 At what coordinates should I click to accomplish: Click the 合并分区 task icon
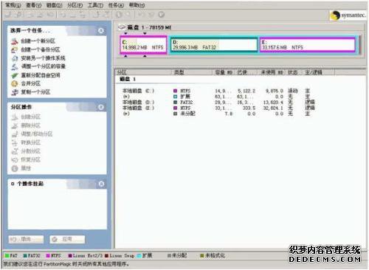point(15,83)
